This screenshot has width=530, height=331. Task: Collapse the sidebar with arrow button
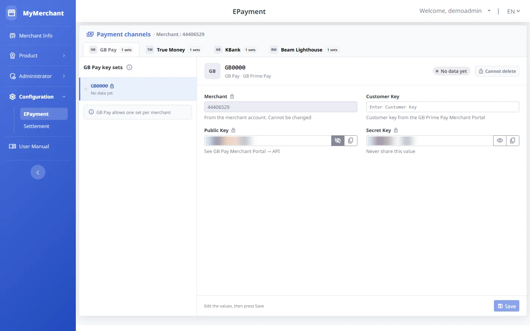38,172
